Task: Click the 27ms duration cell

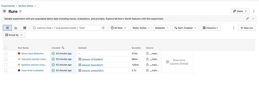Action: coord(135,53)
